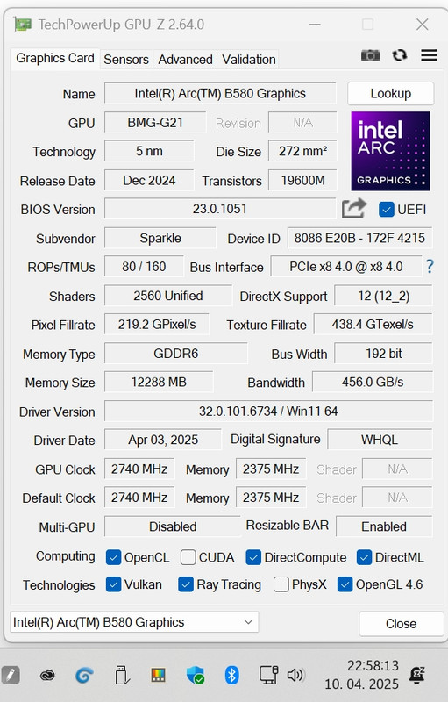This screenshot has width=448, height=702.
Task: Click the taskbar clock and date
Action: (362, 675)
